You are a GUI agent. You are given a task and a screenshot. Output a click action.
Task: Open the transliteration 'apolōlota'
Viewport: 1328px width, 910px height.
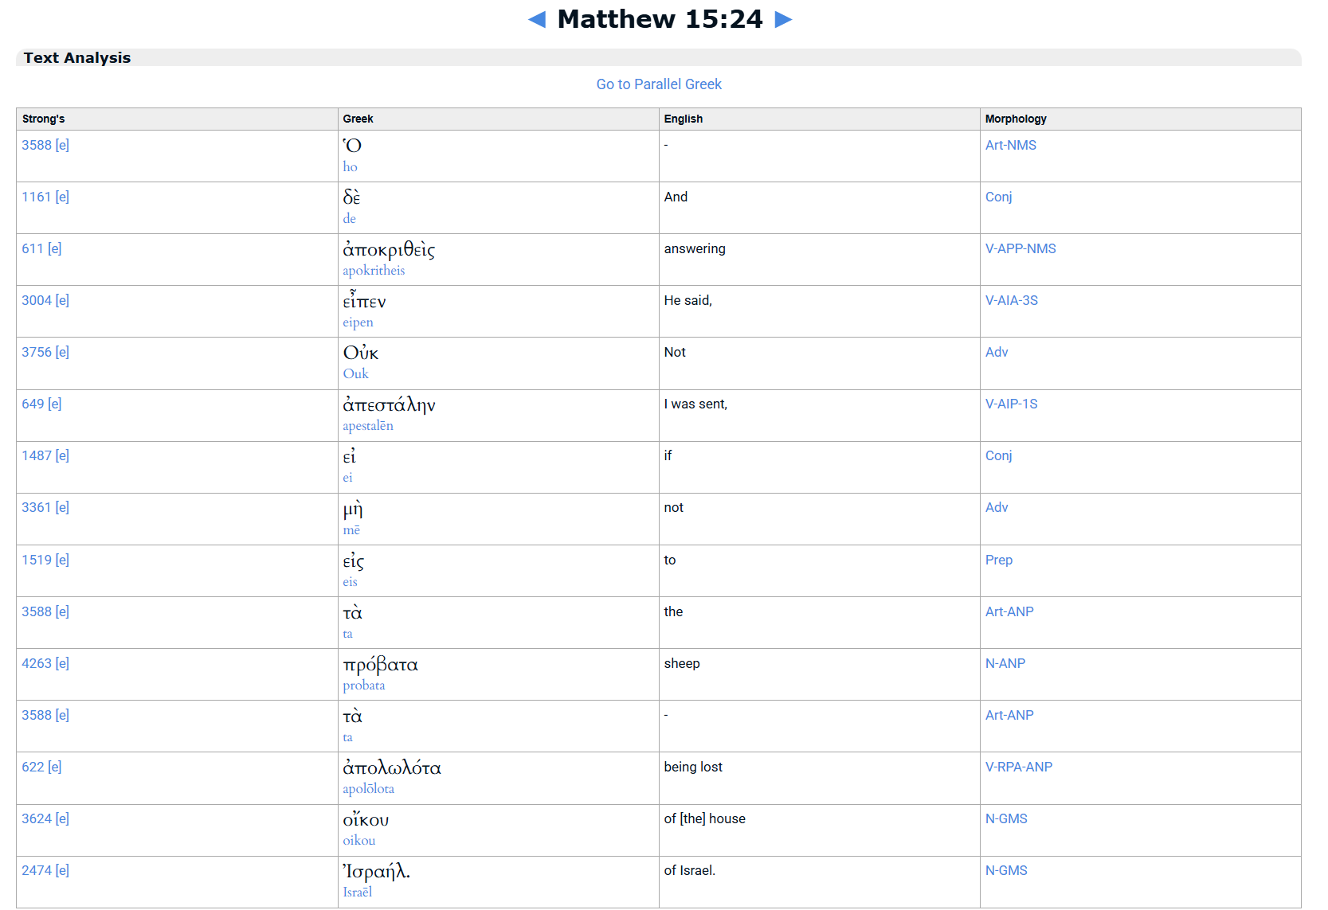pyautogui.click(x=368, y=789)
